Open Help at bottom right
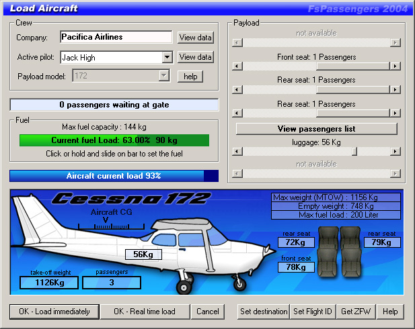The width and height of the screenshot is (415, 329). tap(390, 312)
